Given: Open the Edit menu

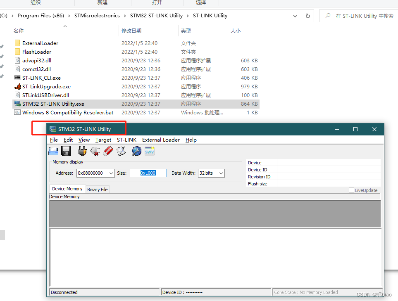Looking at the screenshot, I should coord(68,140).
